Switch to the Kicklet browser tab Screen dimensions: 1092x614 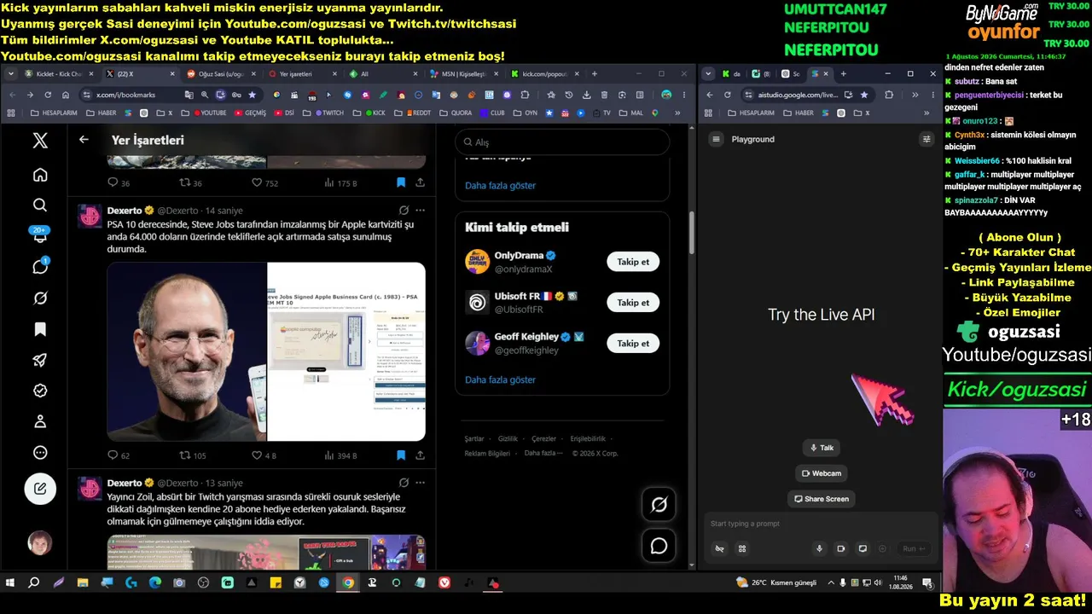click(x=58, y=74)
